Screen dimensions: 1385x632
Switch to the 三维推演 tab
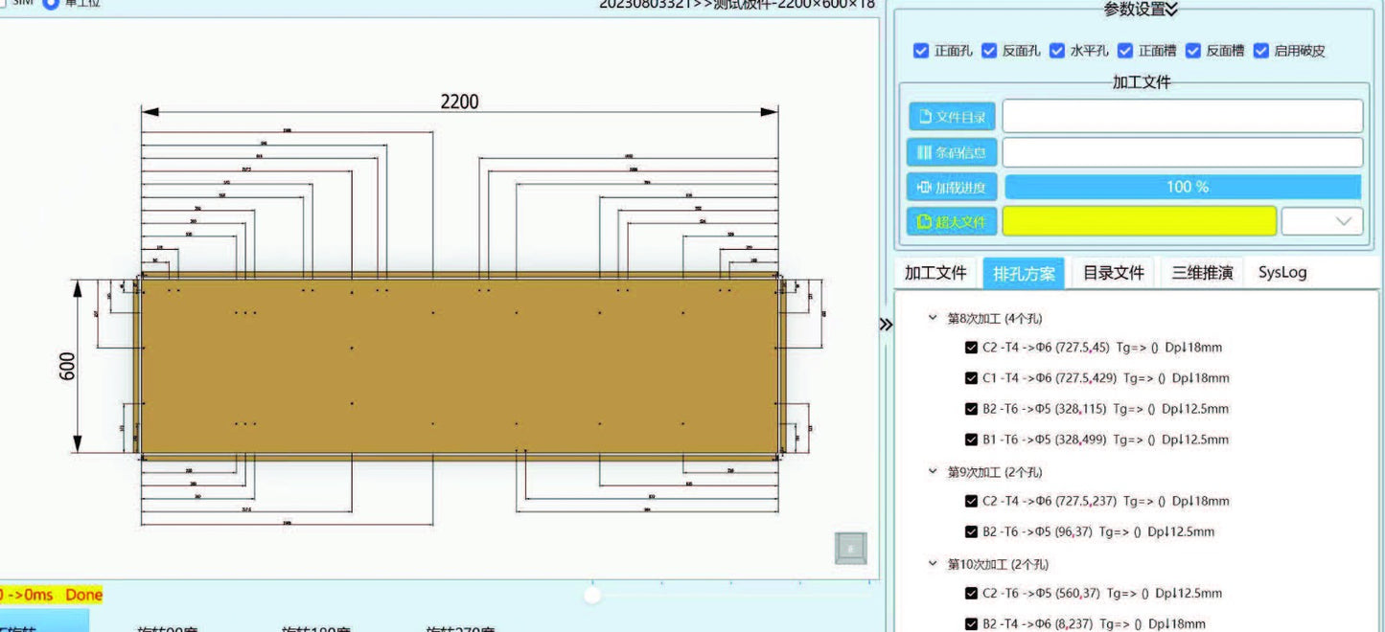[1202, 273]
